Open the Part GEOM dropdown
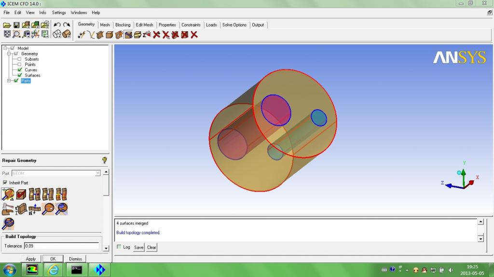Image resolution: width=494 pixels, height=277 pixels. [97, 173]
